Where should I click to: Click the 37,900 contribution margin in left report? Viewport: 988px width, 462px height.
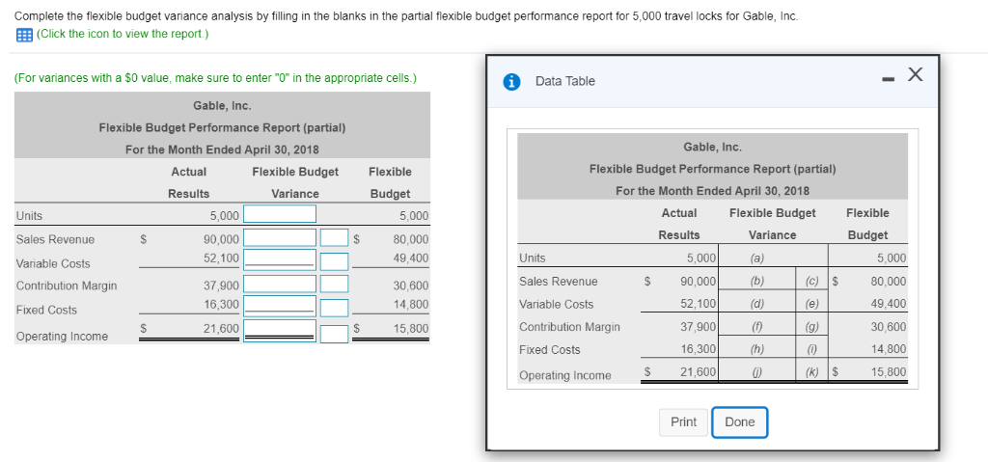[221, 285]
